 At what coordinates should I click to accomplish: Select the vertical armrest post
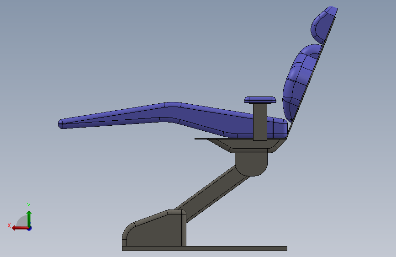point(260,122)
